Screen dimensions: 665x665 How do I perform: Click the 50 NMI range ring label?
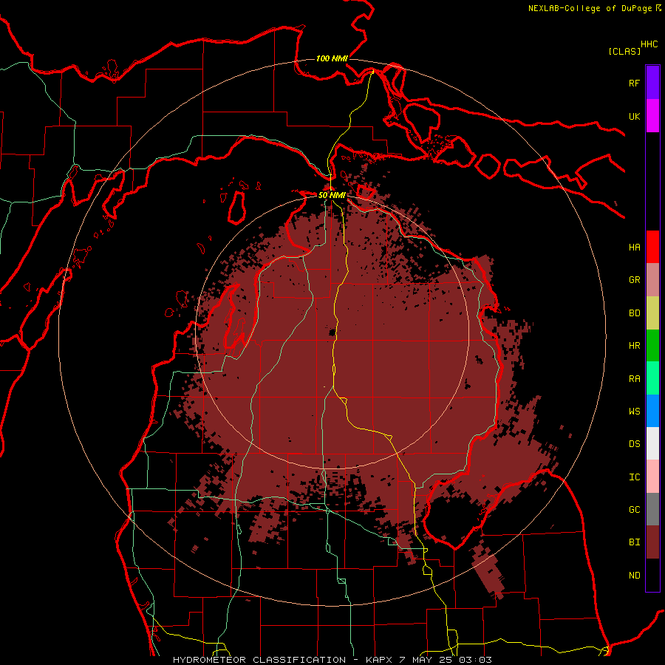coord(332,195)
